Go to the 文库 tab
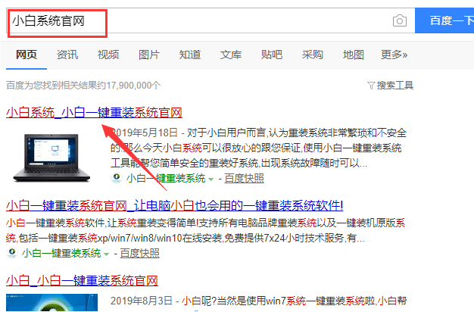The height and width of the screenshot is (312, 474). pyautogui.click(x=231, y=55)
